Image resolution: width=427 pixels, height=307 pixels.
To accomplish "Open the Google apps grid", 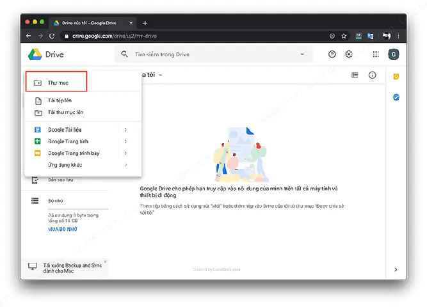I will tap(376, 54).
